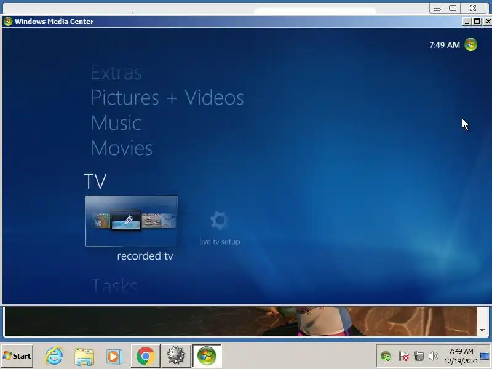Open the network tray icon
Screen dimensions: 492x369
[419, 356]
